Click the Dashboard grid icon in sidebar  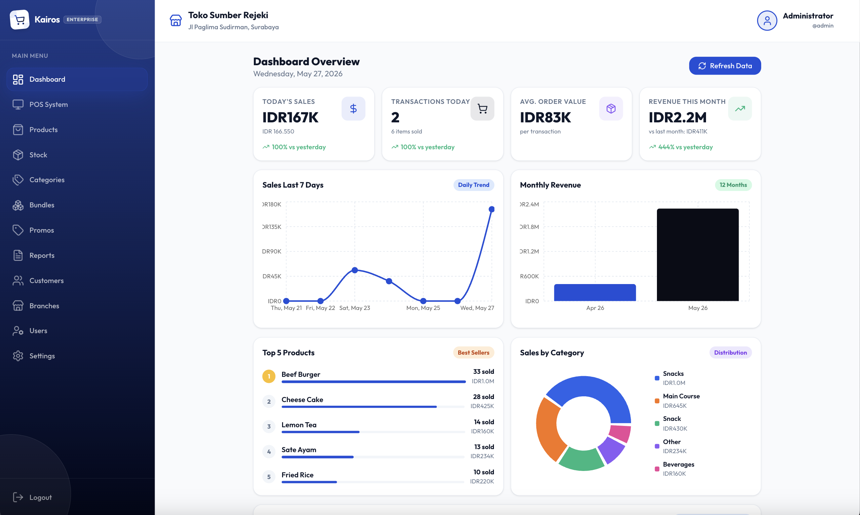click(18, 79)
